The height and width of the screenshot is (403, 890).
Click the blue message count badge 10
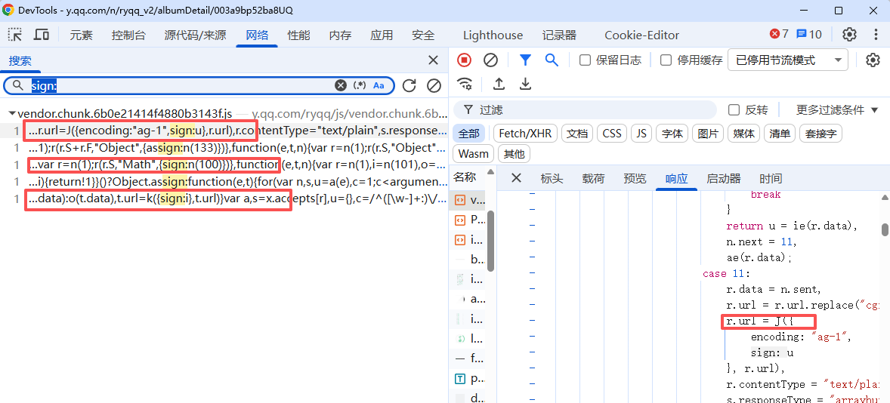pyautogui.click(x=809, y=34)
